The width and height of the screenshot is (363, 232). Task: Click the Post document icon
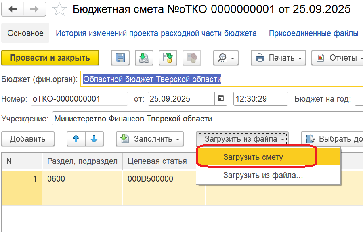pos(168,58)
